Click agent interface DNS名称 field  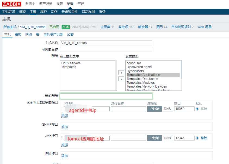click(128, 109)
